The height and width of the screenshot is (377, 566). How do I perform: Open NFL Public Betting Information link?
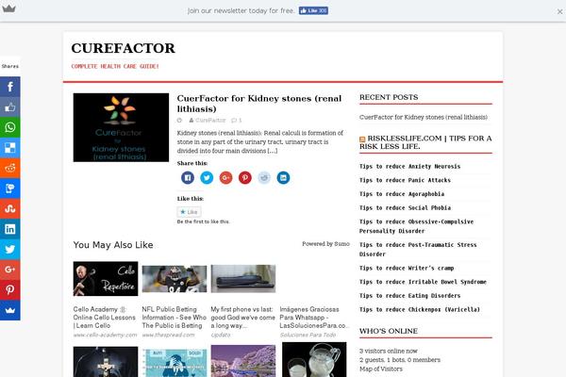click(x=174, y=318)
